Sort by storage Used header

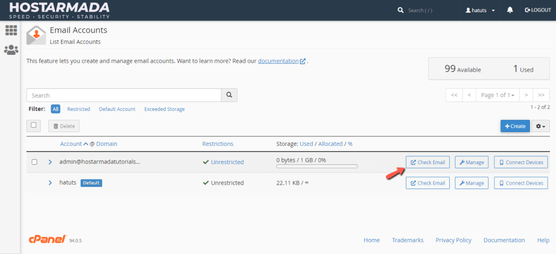pos(306,144)
